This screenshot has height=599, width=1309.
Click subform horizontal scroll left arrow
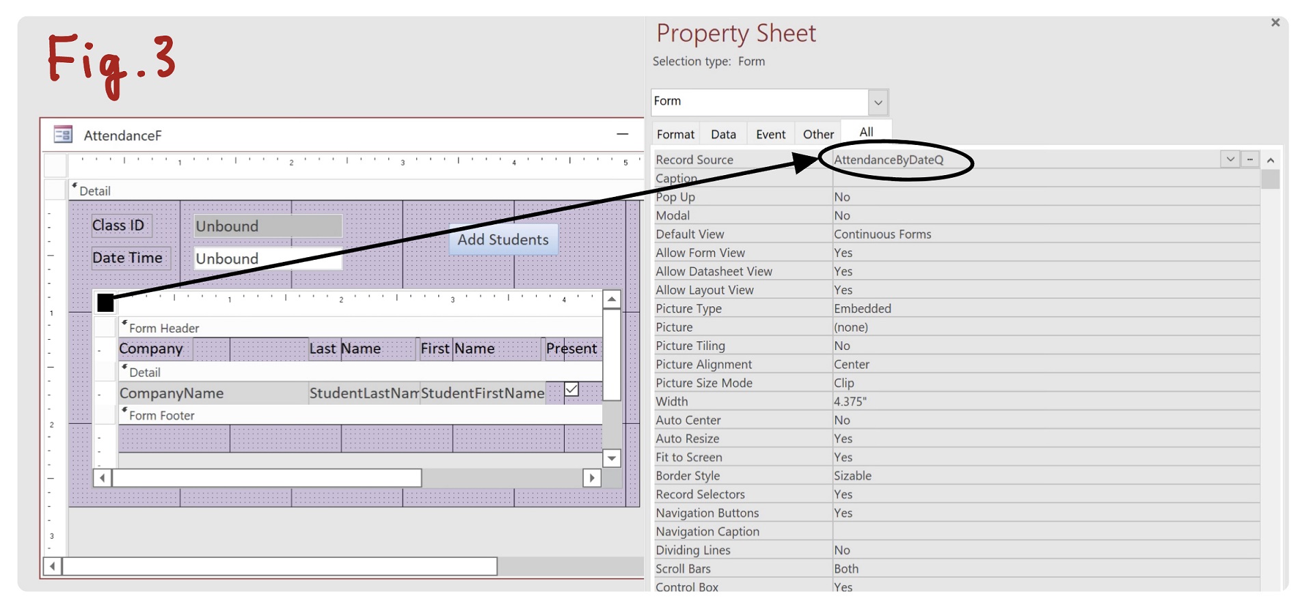(x=103, y=478)
